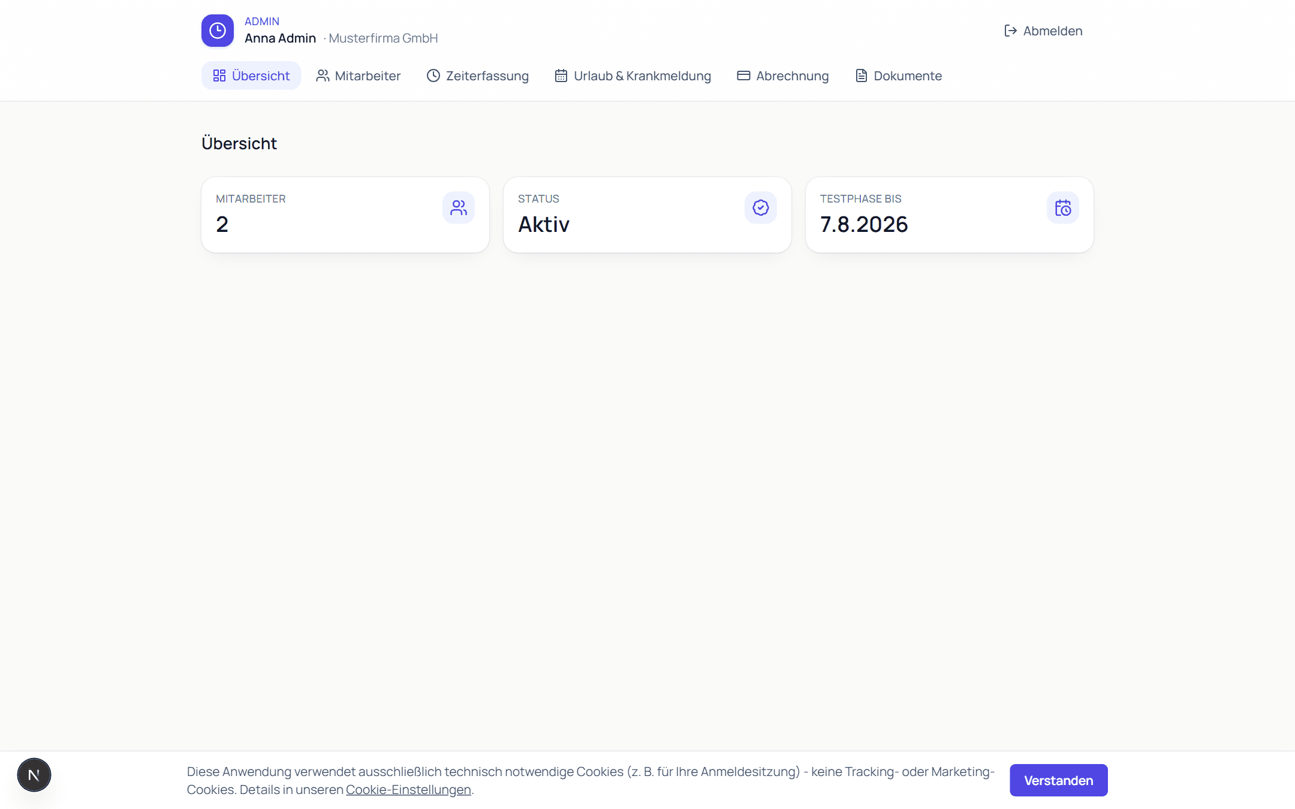Click the users icon in Mitarbeiter card
Screen dimensions: 1295x809
tap(459, 208)
